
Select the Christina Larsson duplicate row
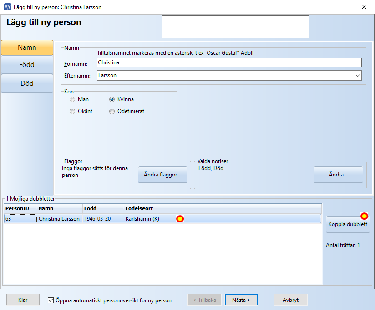[59, 219]
